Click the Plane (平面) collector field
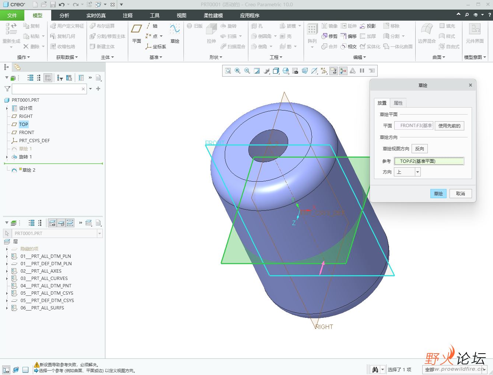 pyautogui.click(x=414, y=126)
